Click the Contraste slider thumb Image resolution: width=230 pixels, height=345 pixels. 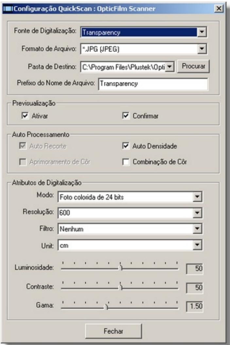click(x=120, y=287)
